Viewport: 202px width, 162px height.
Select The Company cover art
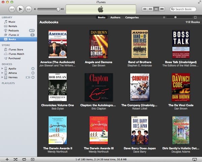click(x=140, y=87)
